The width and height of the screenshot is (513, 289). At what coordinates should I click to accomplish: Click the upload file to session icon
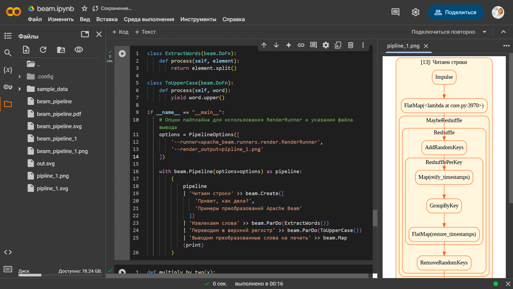point(26,50)
